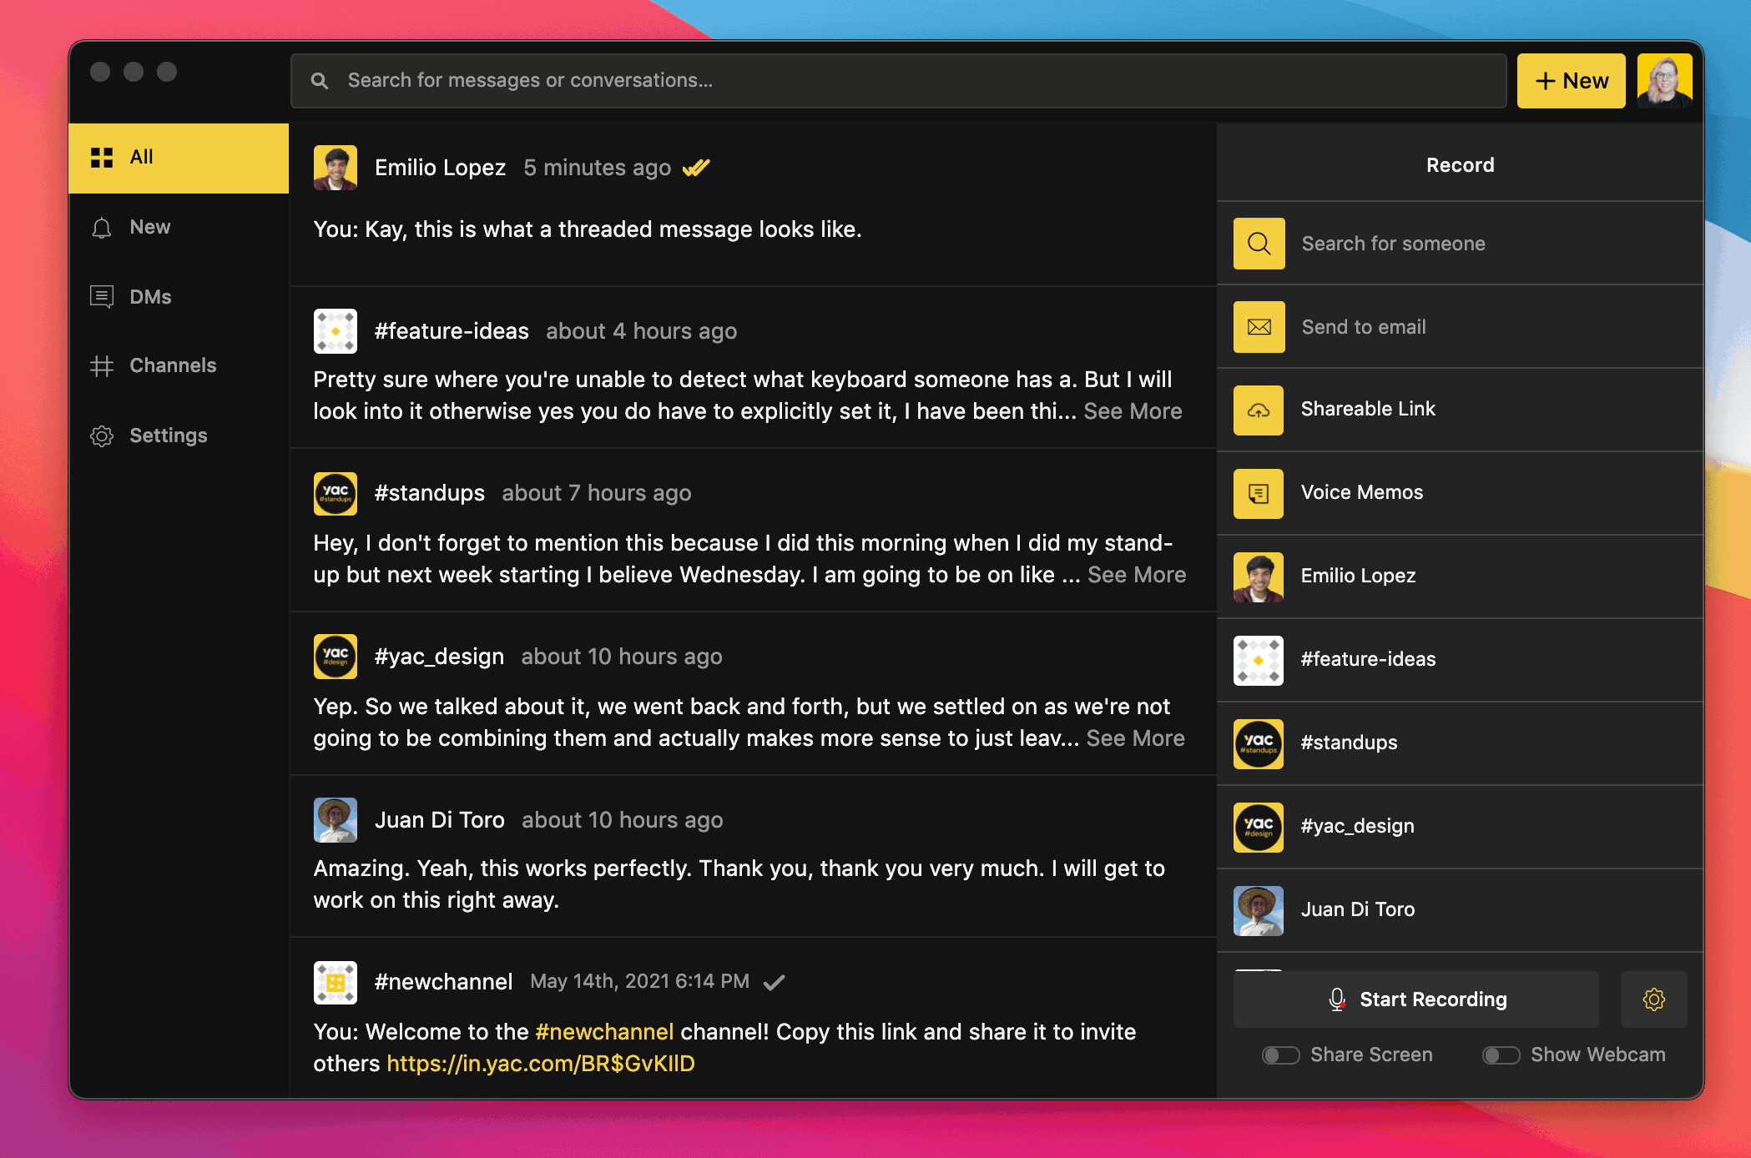
Task: Click the Send to email envelope icon
Action: pos(1259,327)
